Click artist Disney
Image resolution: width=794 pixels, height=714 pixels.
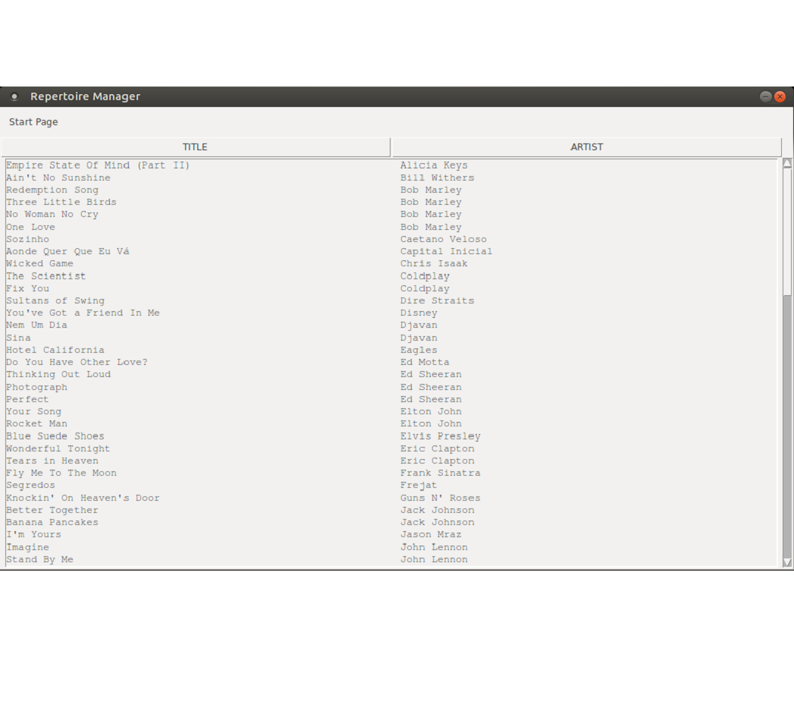pos(419,313)
